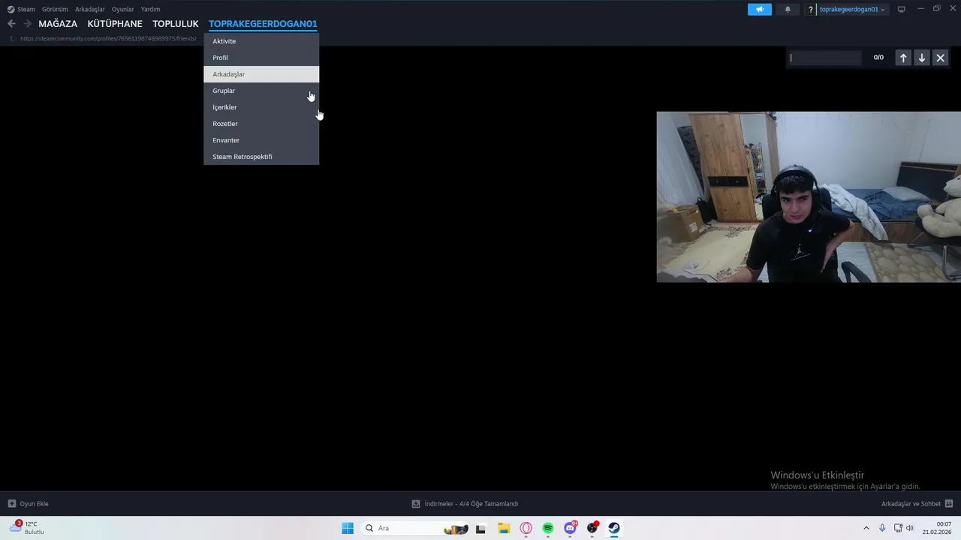Viewport: 961px width, 540px height.
Task: Open the Arkadaşlar menu in menu bar
Action: coord(89,9)
